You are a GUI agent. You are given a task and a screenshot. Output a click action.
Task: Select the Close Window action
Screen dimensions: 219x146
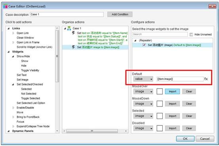[x=25, y=38]
